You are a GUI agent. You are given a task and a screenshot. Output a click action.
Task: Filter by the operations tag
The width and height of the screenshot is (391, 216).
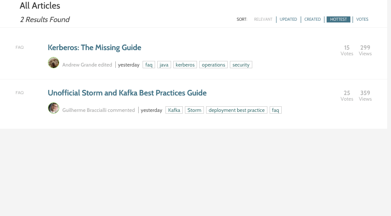213,65
